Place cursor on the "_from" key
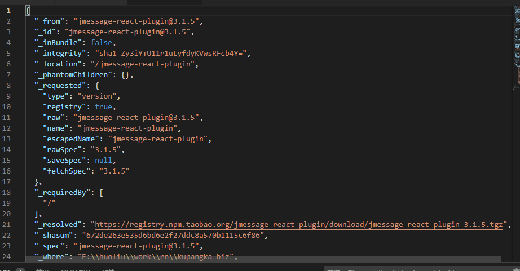Viewport: 520px width, 271px height. point(50,21)
